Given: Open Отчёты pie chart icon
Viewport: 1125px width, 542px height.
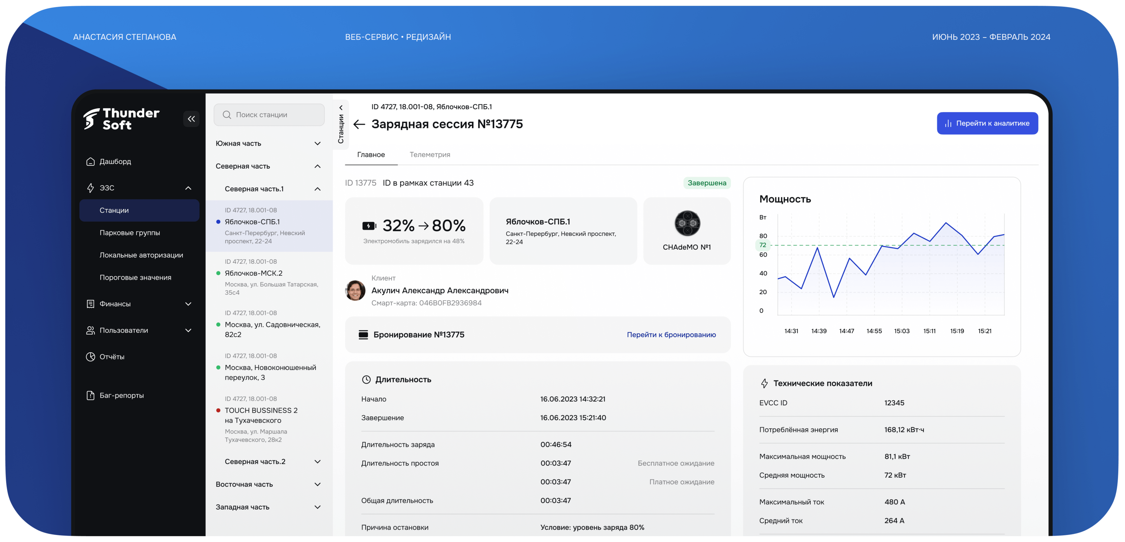Looking at the screenshot, I should (x=90, y=357).
